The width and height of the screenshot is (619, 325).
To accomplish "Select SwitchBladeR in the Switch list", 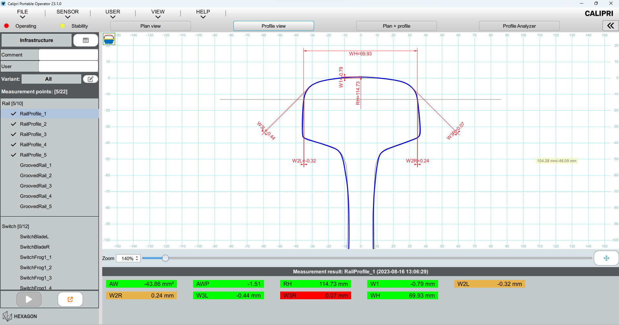I will pos(35,247).
